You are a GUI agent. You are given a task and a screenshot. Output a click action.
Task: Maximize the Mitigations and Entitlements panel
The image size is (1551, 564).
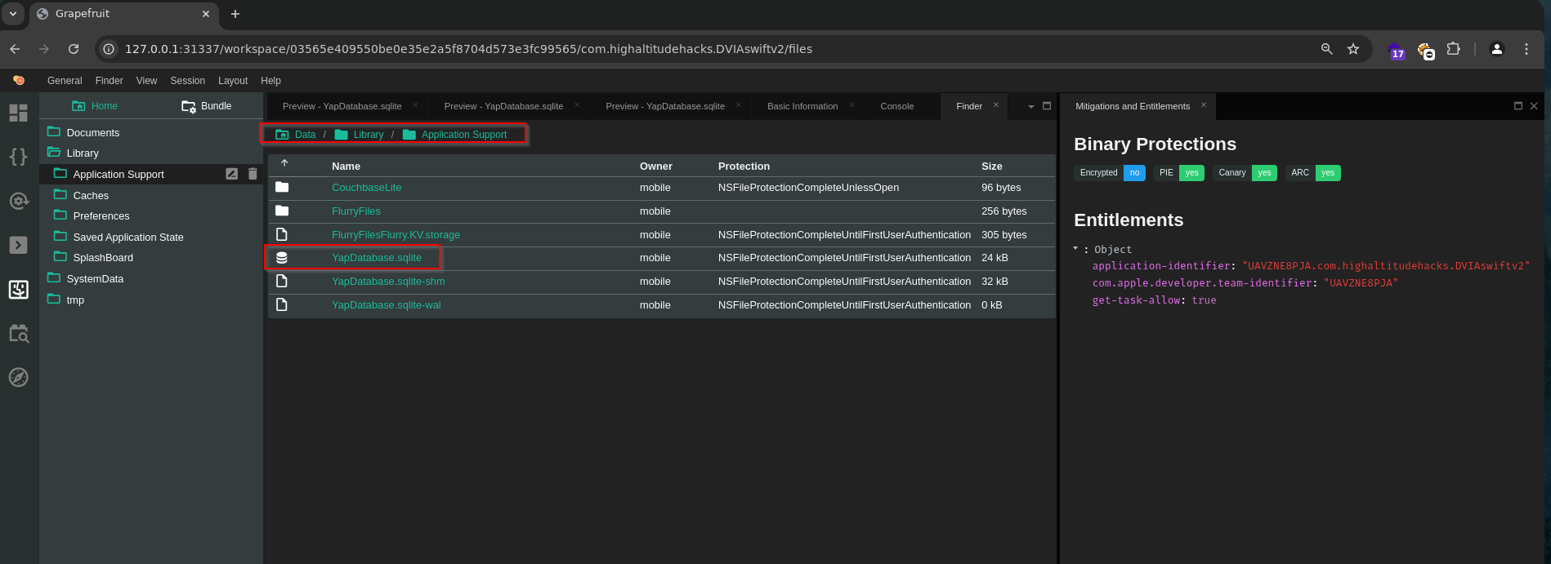pyautogui.click(x=1518, y=106)
